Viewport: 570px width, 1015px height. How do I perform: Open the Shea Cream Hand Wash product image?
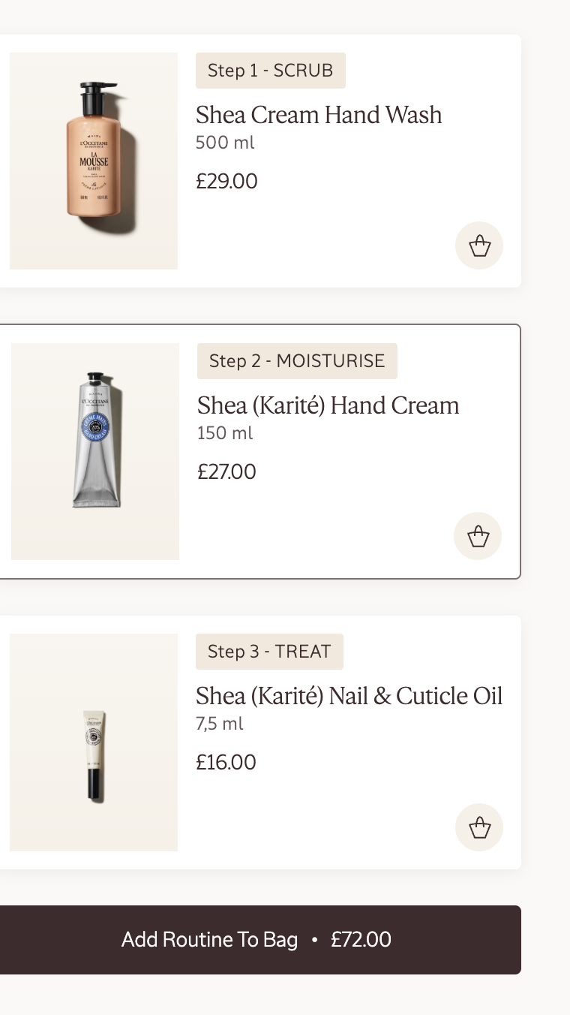[94, 161]
